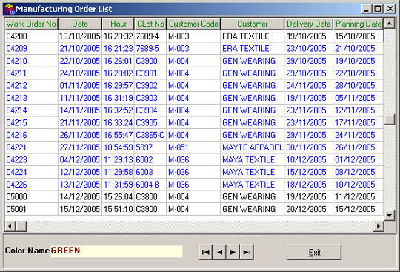Click hour cell 11:29:13

pyautogui.click(x=118, y=160)
